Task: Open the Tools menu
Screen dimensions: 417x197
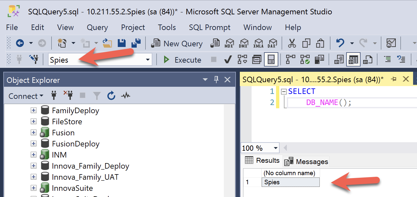Action: tap(167, 27)
